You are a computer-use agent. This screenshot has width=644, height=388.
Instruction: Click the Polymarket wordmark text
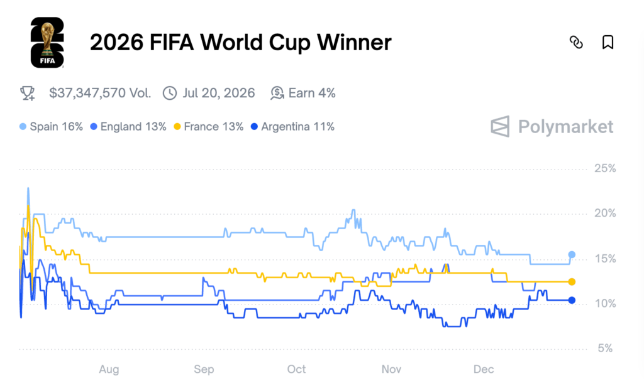pos(565,127)
